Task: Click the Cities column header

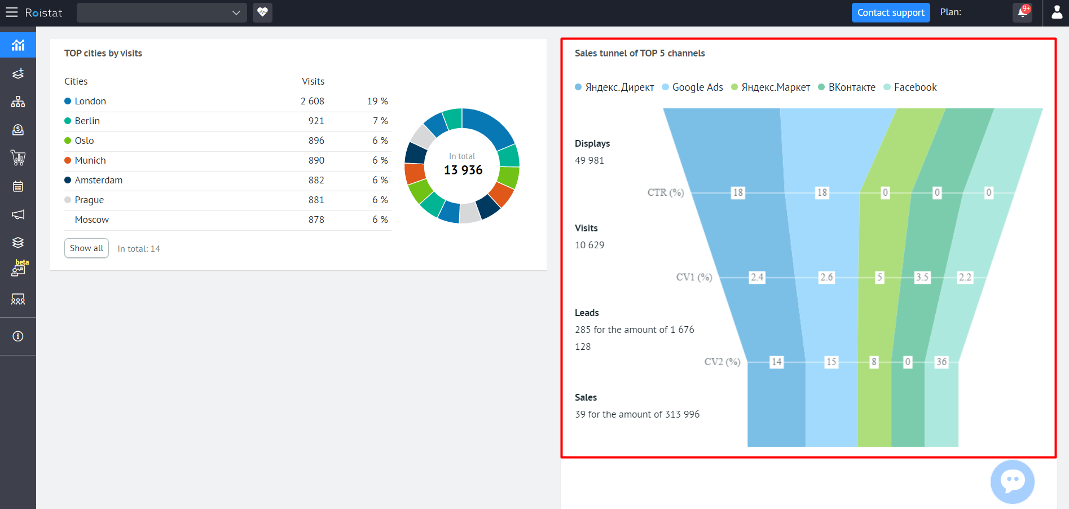Action: pos(76,81)
